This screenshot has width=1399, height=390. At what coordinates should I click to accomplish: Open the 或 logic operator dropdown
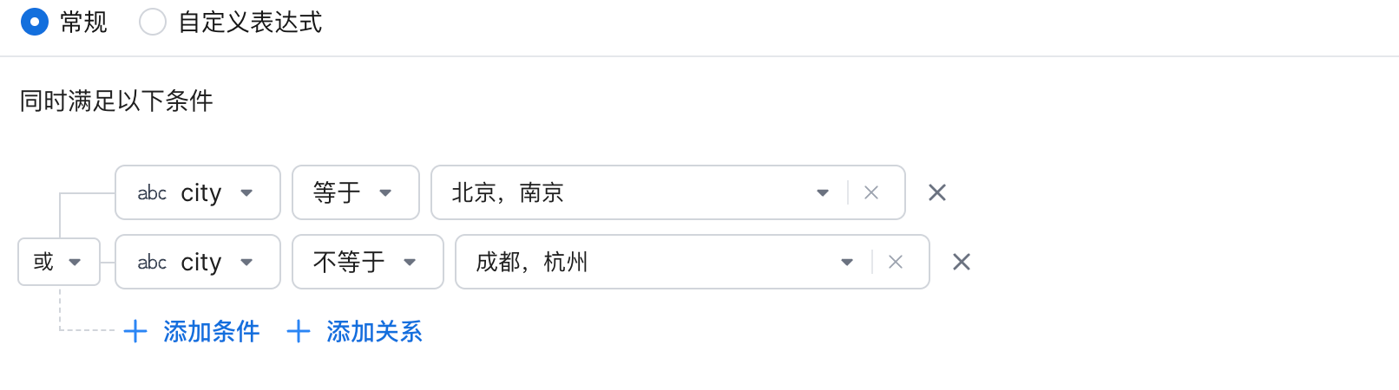[x=58, y=262]
